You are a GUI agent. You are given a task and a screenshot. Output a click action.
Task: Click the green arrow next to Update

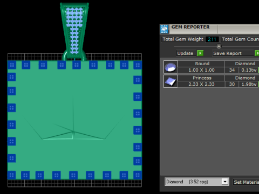pos(200,53)
